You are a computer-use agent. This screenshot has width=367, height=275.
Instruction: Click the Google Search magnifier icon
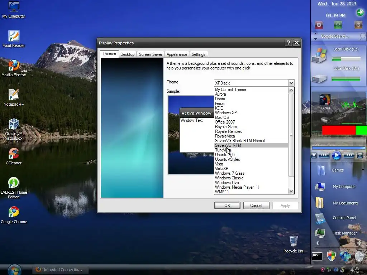point(362,36)
